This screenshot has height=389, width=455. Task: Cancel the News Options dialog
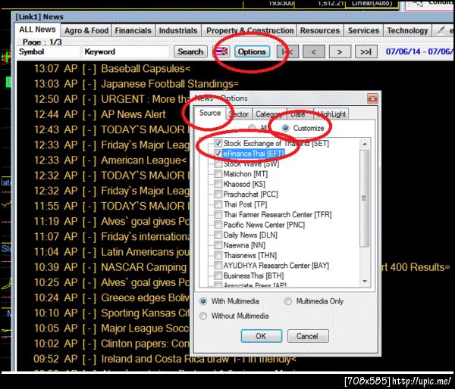308,336
